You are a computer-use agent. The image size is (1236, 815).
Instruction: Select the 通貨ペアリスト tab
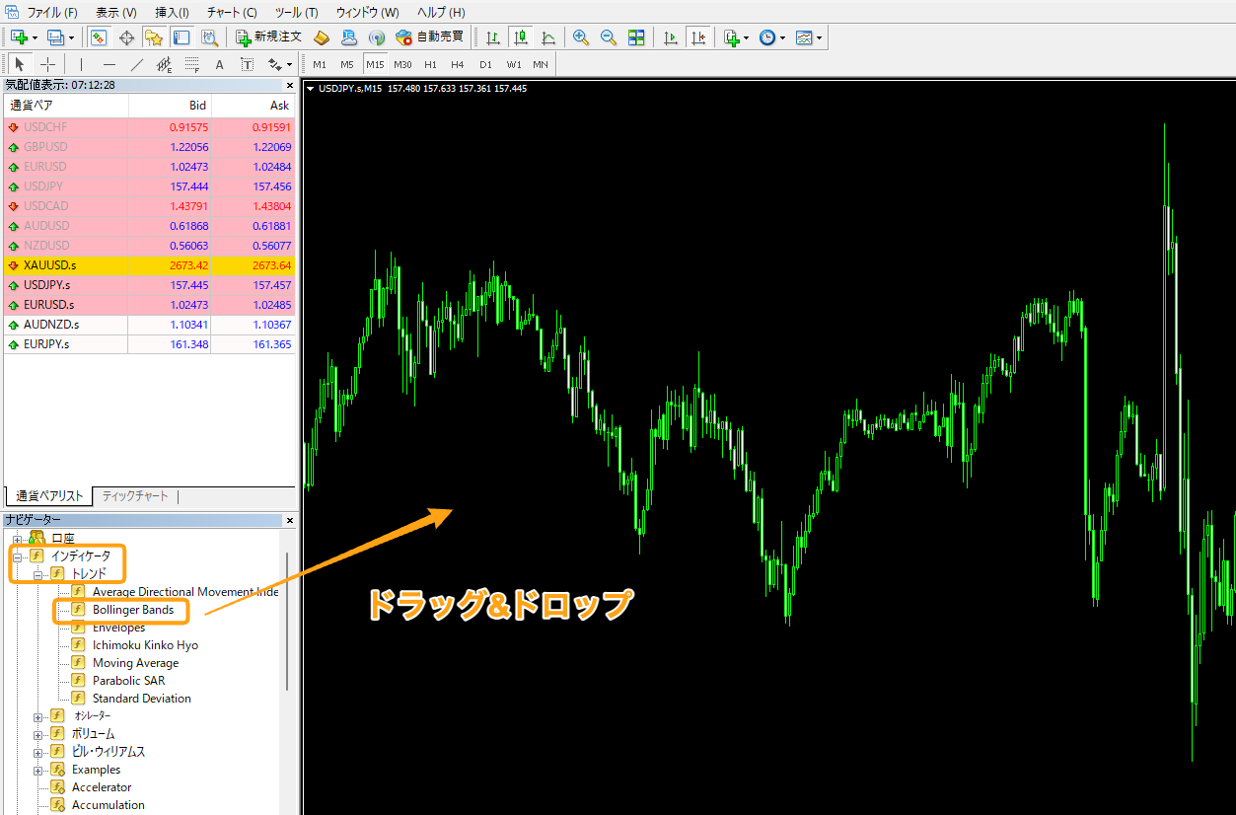pos(49,496)
